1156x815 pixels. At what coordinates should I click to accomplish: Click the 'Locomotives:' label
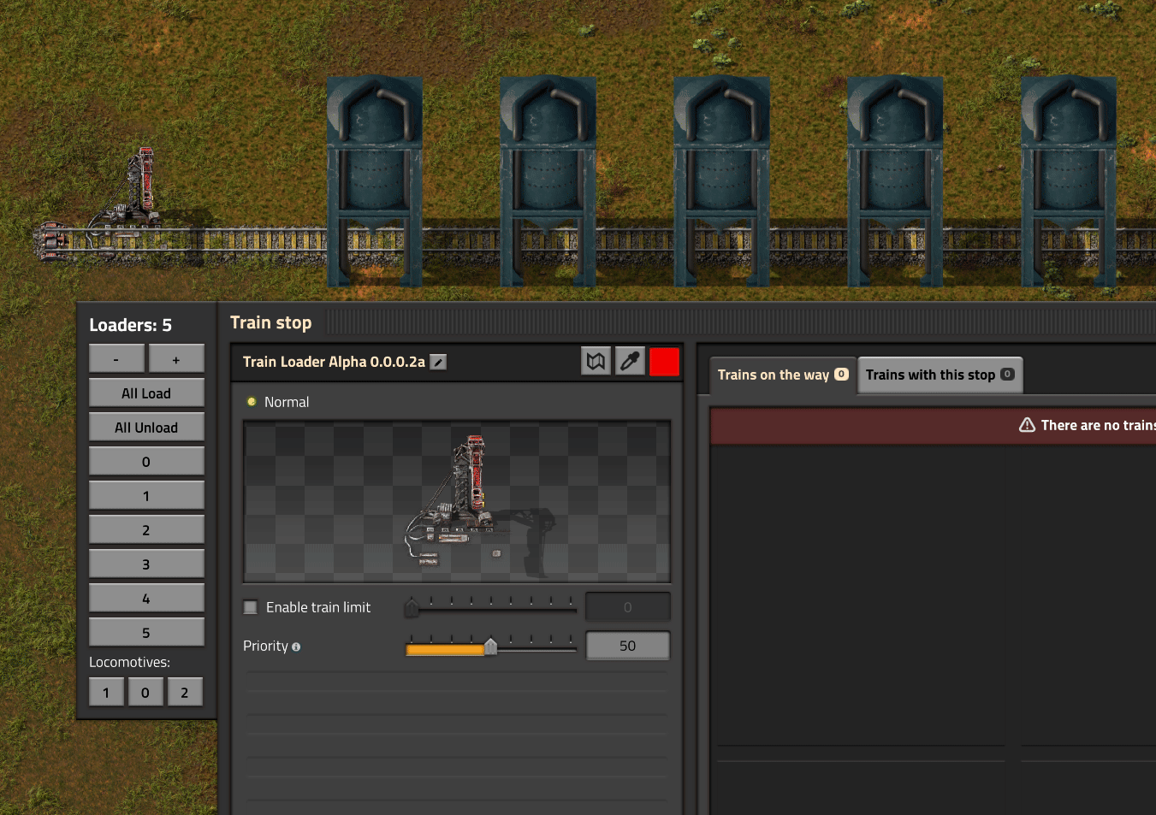pos(129,662)
